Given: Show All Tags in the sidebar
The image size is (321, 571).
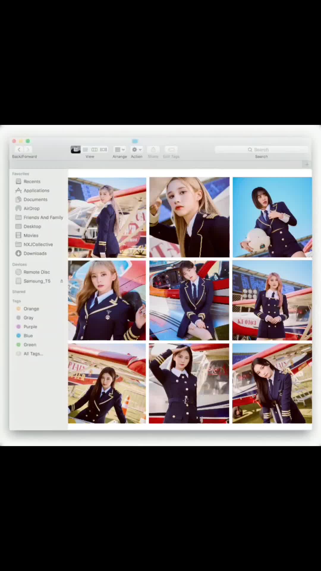Looking at the screenshot, I should pos(30,354).
